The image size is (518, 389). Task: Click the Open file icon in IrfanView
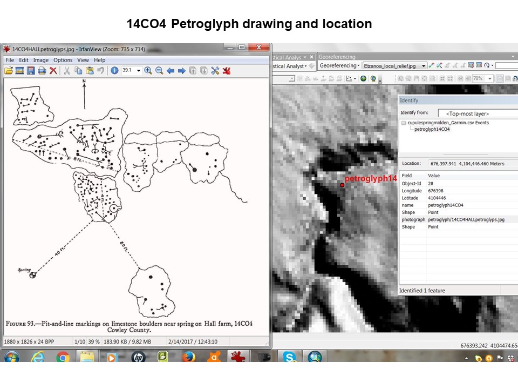9,70
